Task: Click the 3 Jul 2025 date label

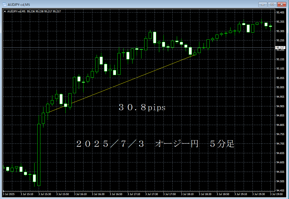Action: coord(8,194)
